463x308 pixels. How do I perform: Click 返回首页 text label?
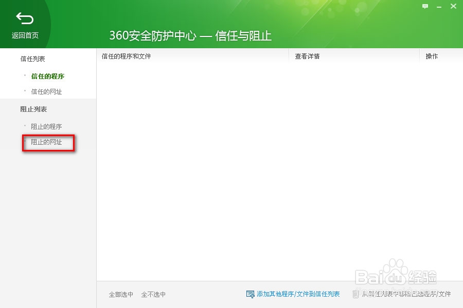click(25, 35)
